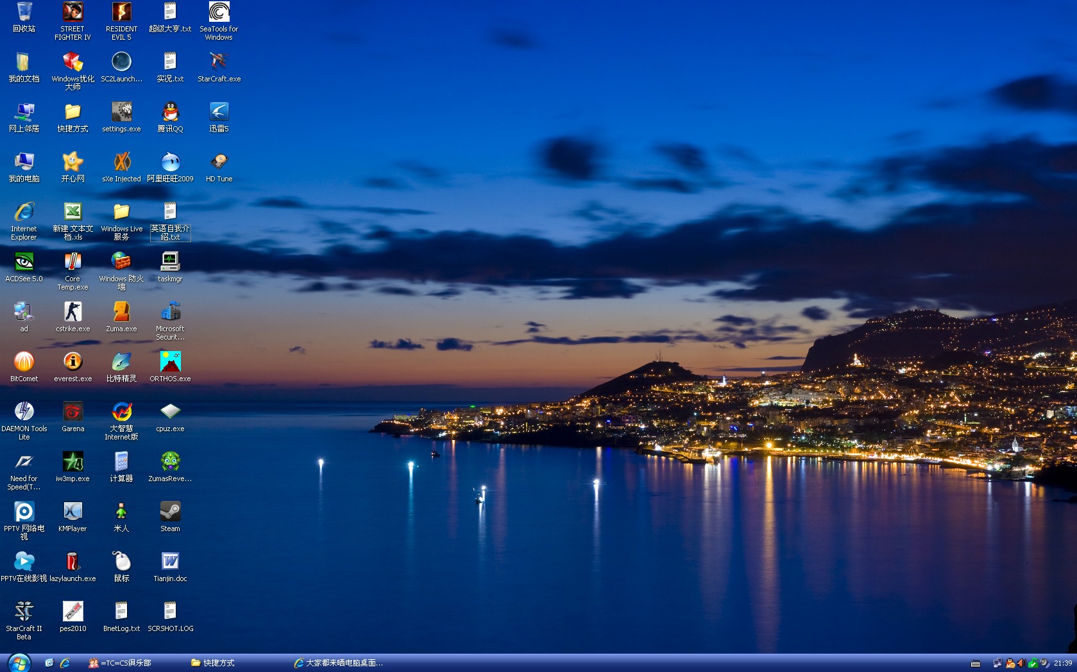The width and height of the screenshot is (1077, 672).
Task: Select the settings.exe icon
Action: click(121, 117)
